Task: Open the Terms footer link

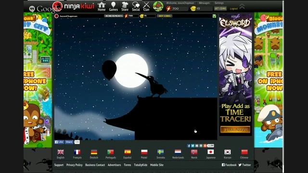Action: point(127,165)
